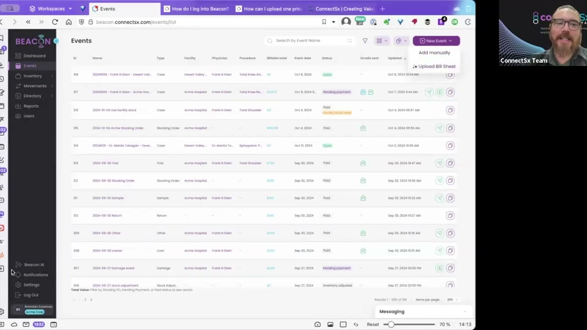
Task: Open event 2024-10-04 Use facility stock
Action: [114, 110]
